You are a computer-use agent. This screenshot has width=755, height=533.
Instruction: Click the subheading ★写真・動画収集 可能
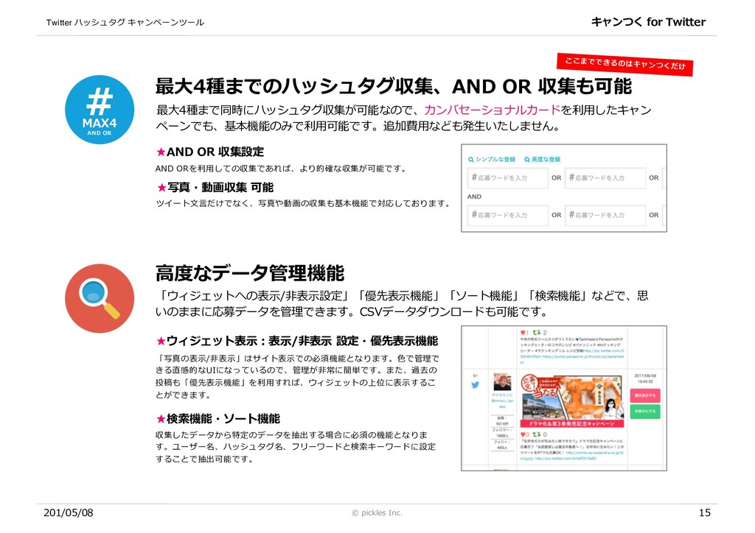click(215, 188)
